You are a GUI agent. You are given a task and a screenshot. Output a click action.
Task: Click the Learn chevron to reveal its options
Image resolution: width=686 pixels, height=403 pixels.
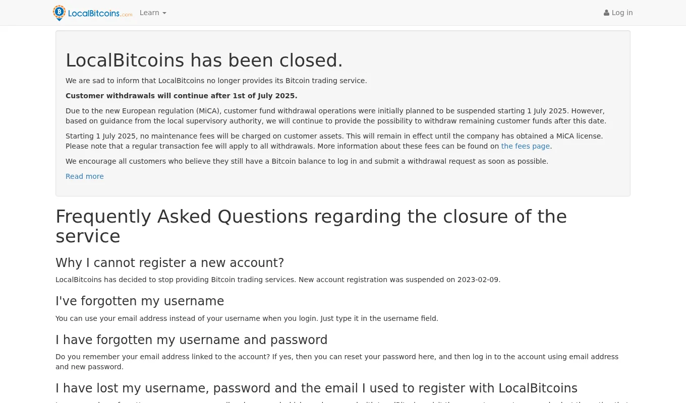tap(164, 13)
